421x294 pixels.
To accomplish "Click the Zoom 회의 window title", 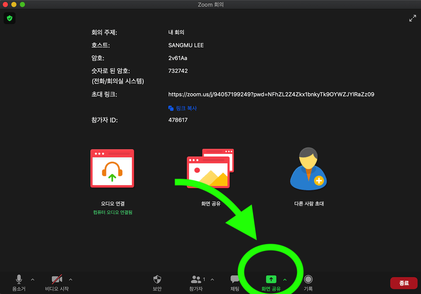I will (x=211, y=4).
